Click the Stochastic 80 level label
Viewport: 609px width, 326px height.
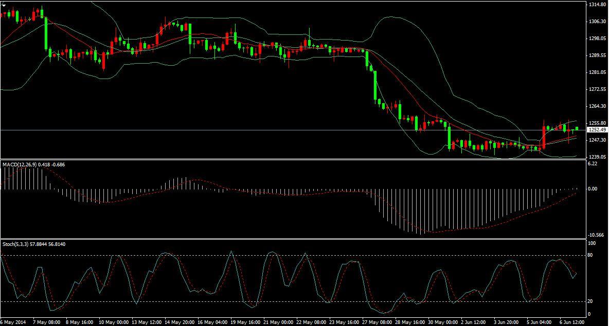pos(592,255)
